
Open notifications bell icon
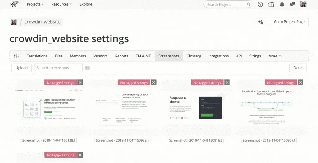coord(282,4)
